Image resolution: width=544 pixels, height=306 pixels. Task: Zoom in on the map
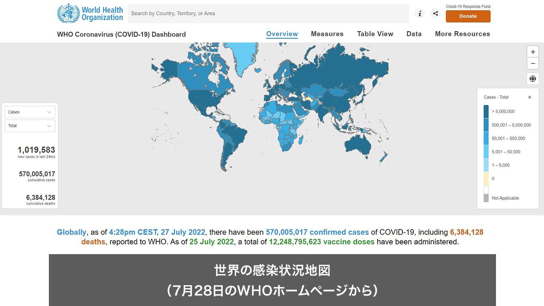533,52
